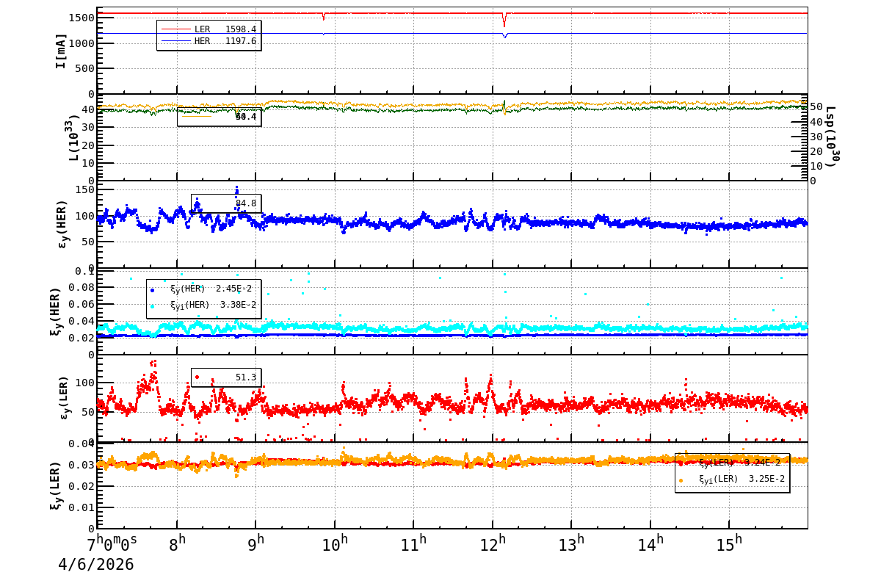Viewport: 881px width, 586px height.
Task: Click the blue ξy(HER) 2.45E-2 legend marker
Action: [153, 289]
